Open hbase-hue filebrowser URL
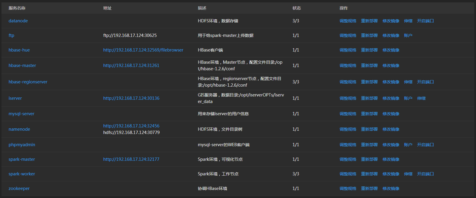The height and width of the screenshot is (198, 476). pos(143,50)
